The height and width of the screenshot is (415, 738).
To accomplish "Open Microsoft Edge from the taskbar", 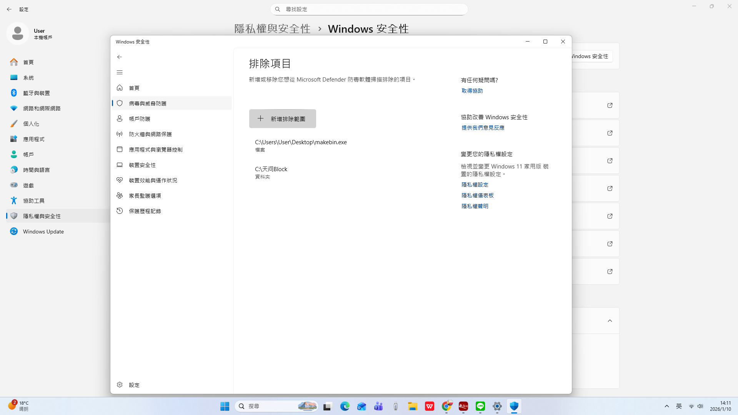I will coord(345,406).
